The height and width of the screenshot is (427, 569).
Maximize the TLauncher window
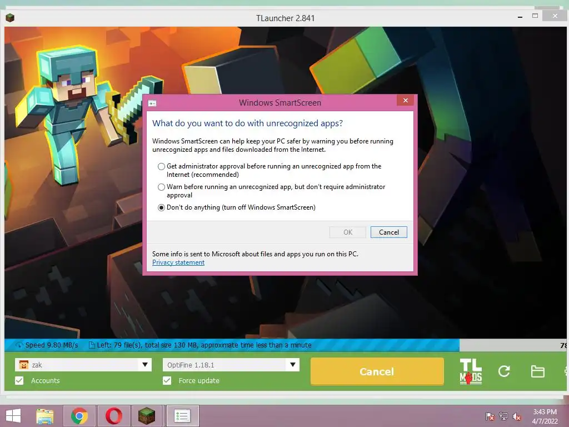point(535,16)
